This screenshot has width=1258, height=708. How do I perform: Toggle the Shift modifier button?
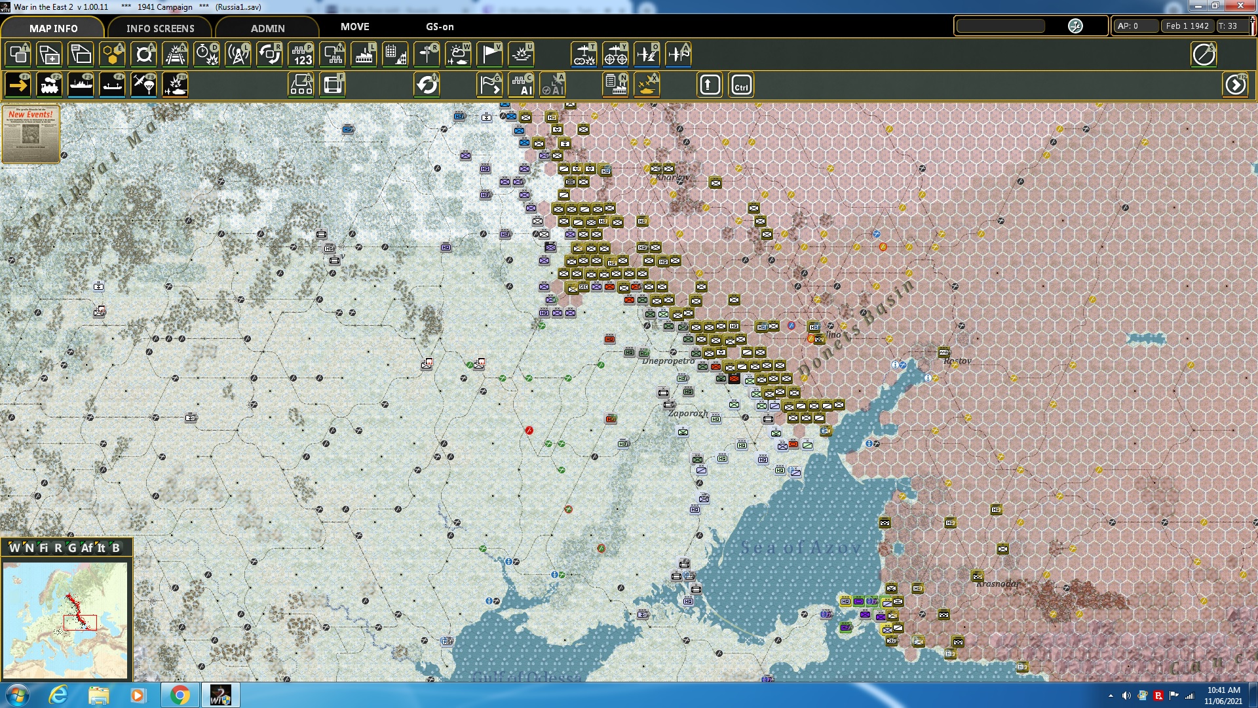coord(709,85)
